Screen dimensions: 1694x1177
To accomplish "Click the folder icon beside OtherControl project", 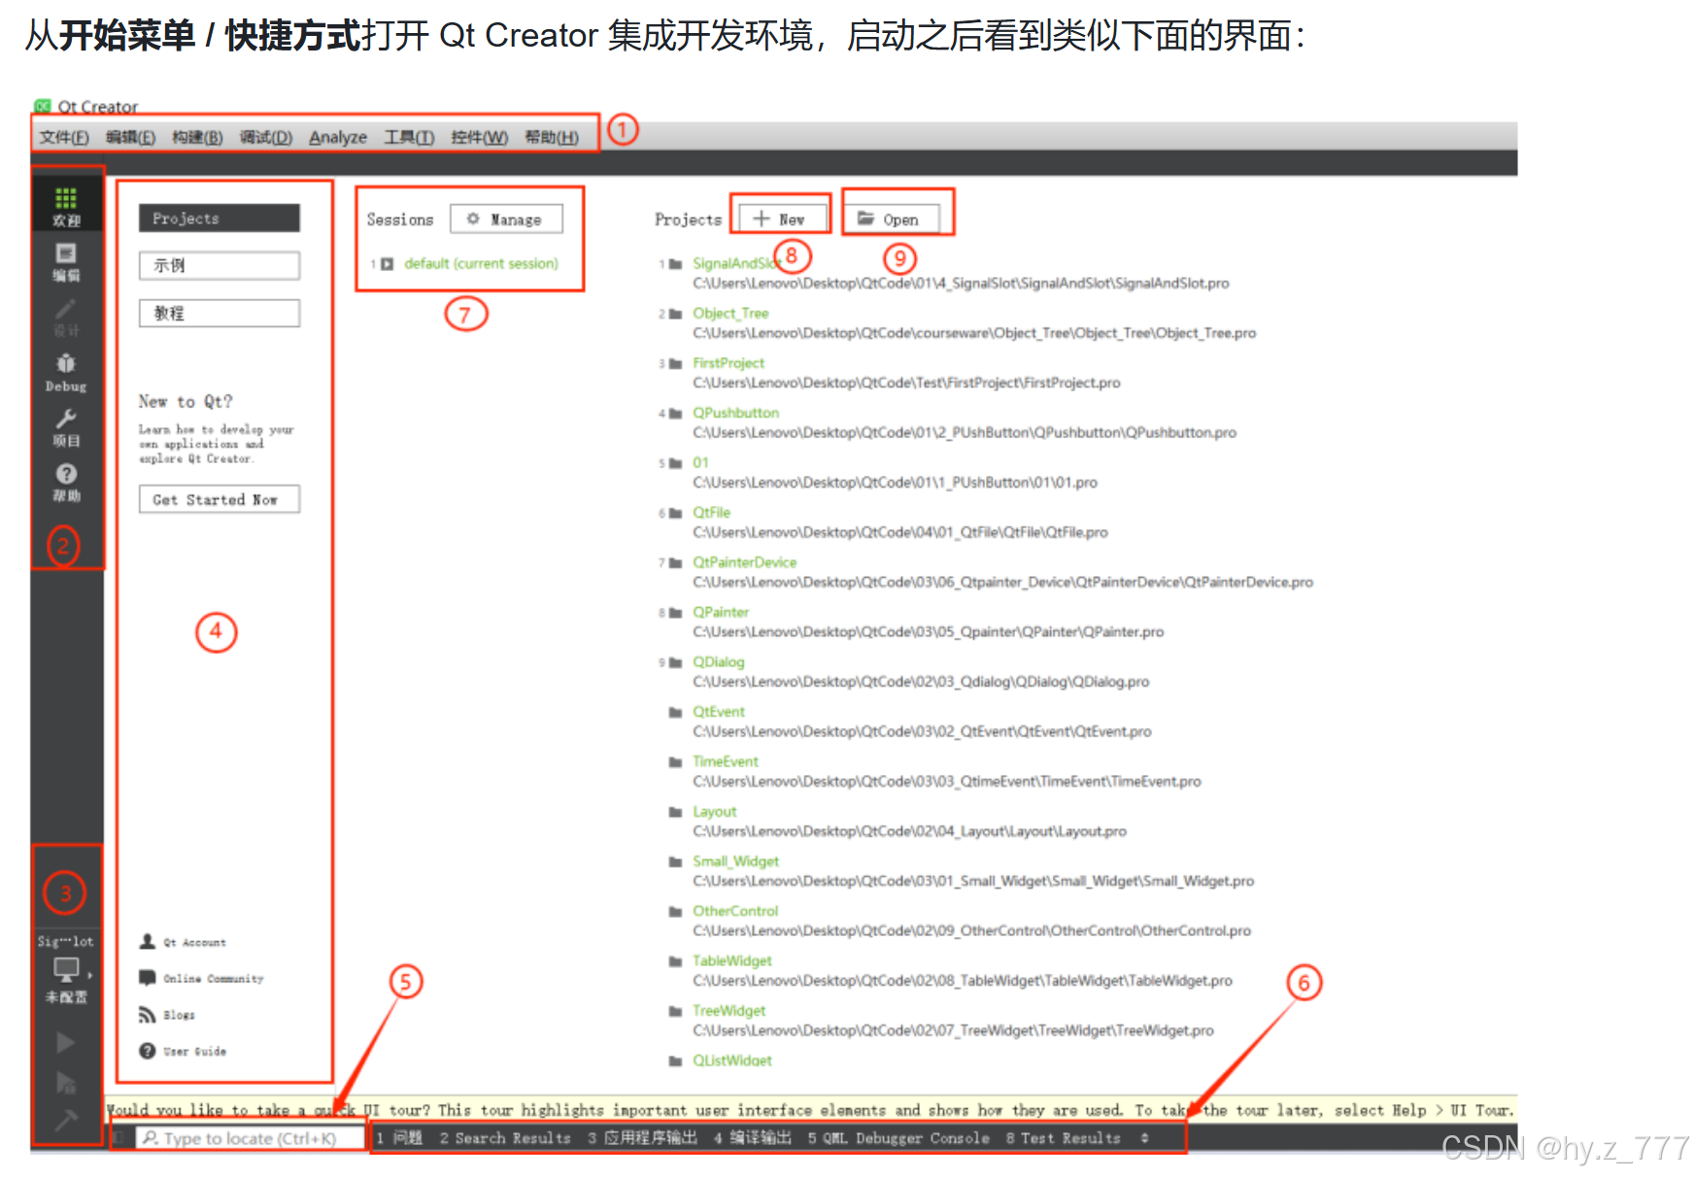I will point(676,912).
